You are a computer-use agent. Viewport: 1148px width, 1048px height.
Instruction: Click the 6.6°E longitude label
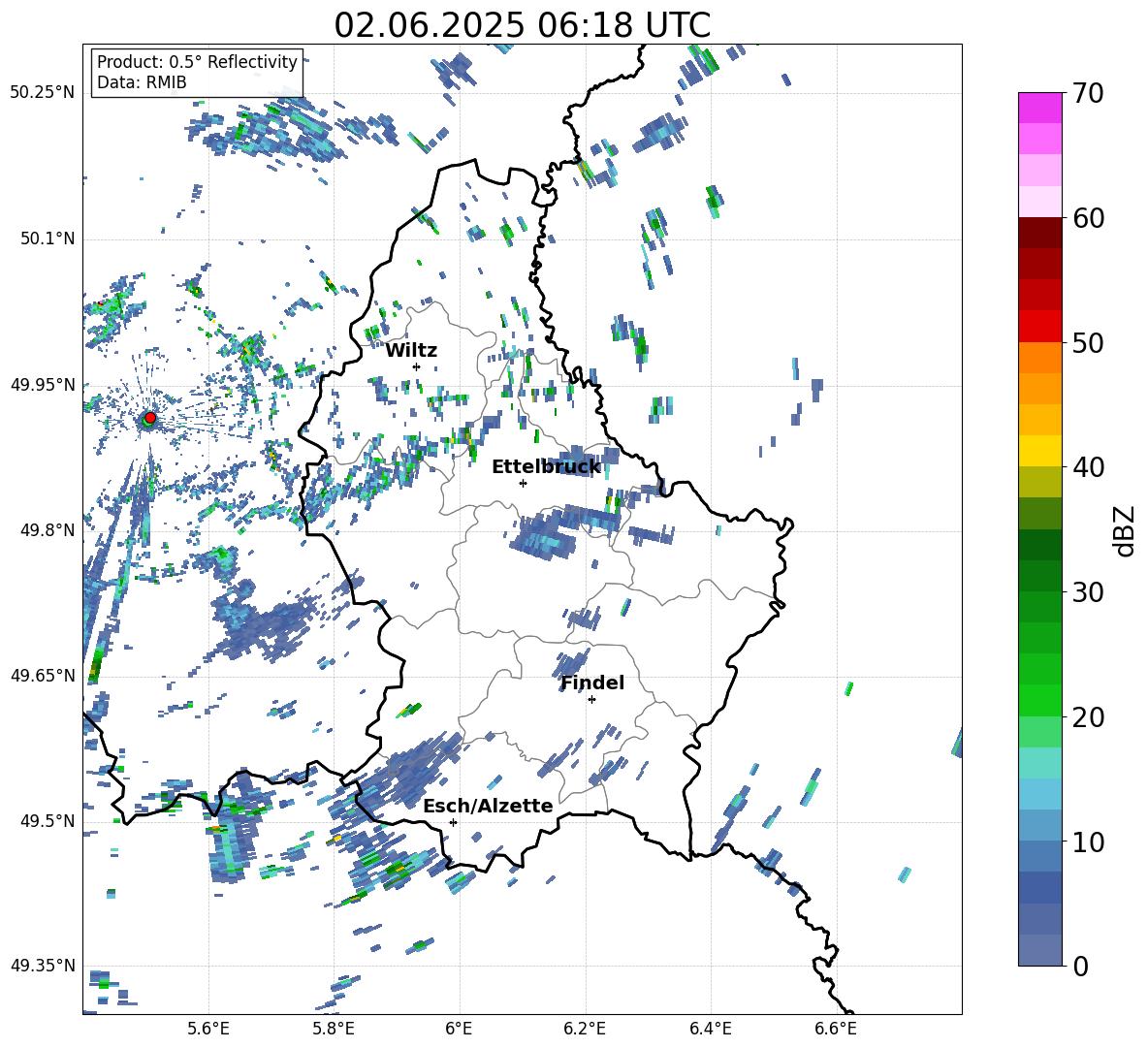[x=836, y=1029]
